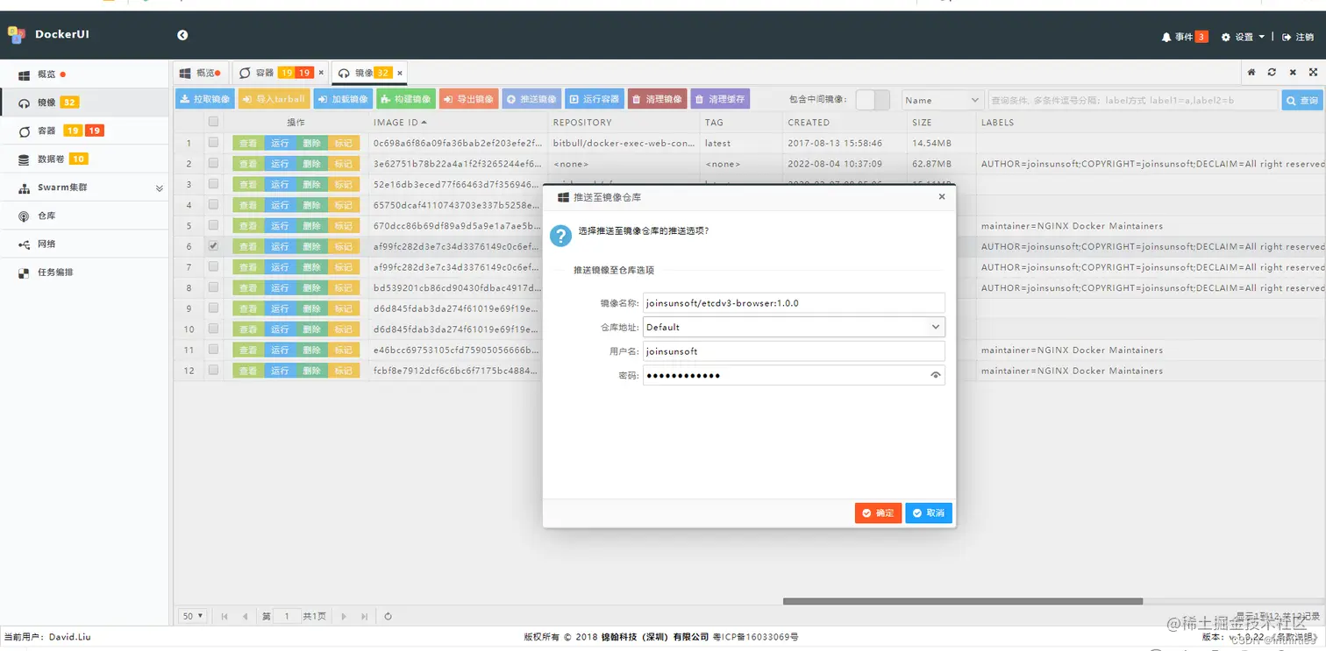Viewport: 1326px width, 651px height.
Task: Close the 镜像 tab with its X
Action: pos(400,73)
